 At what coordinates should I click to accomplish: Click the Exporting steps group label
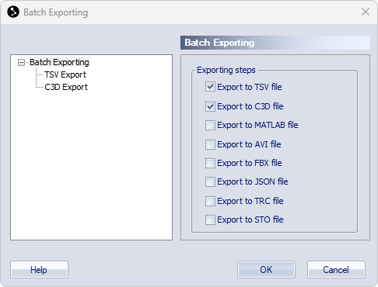point(226,70)
